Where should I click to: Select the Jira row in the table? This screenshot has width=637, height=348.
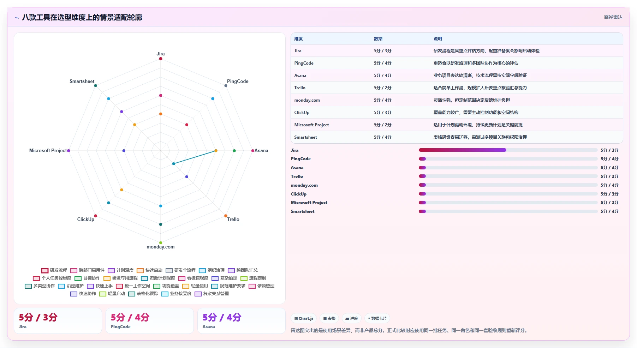click(x=457, y=51)
